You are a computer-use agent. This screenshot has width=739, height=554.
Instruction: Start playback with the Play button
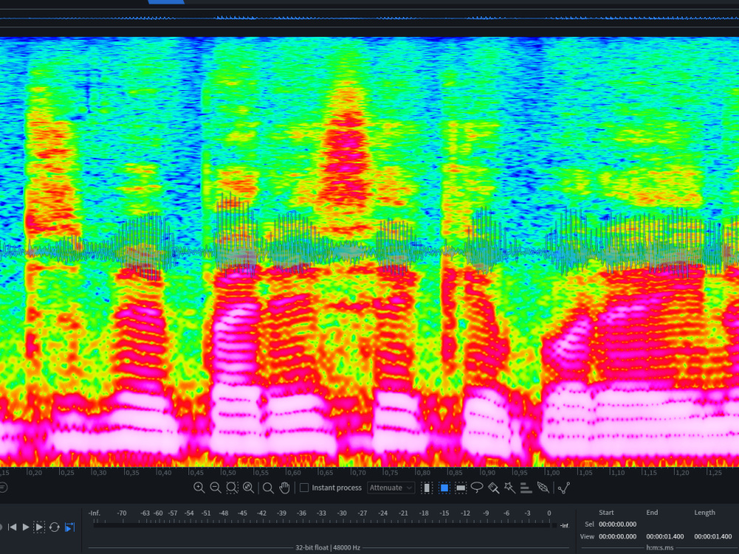pos(26,527)
